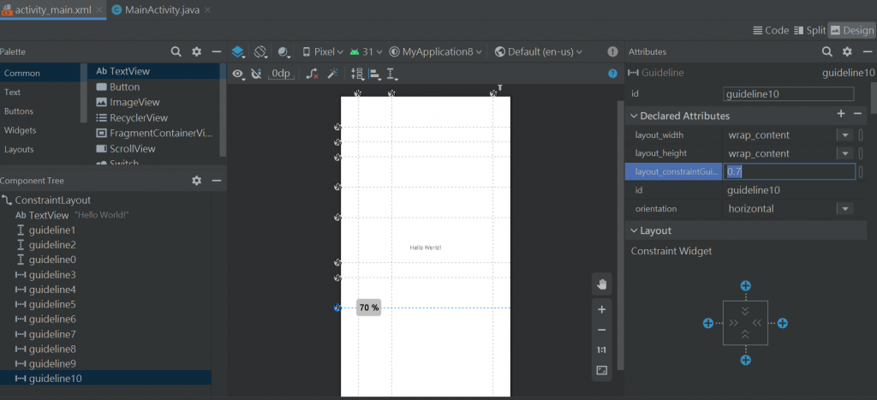Toggle autoconnect magnet icon
The width and height of the screenshot is (877, 400).
tap(256, 74)
